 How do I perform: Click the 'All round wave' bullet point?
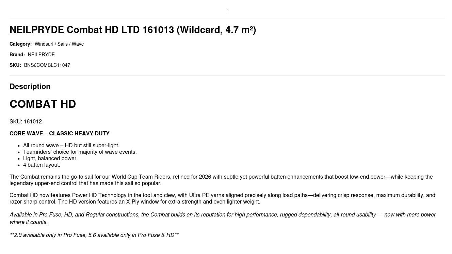71,146
